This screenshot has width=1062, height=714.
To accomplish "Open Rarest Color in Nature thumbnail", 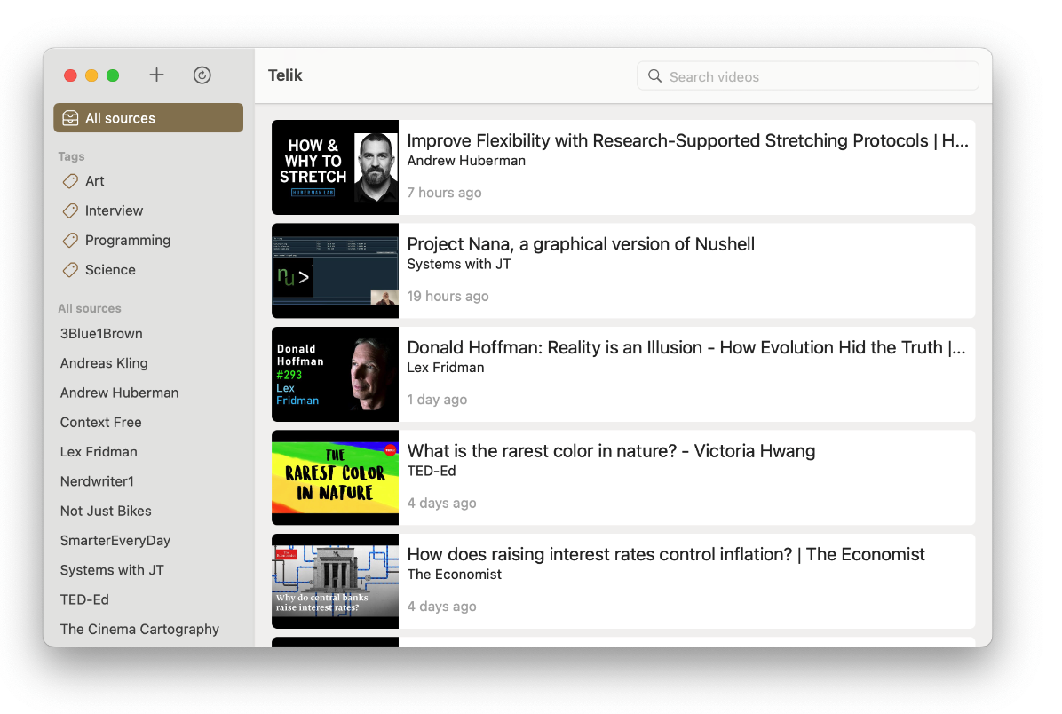I will tap(335, 478).
